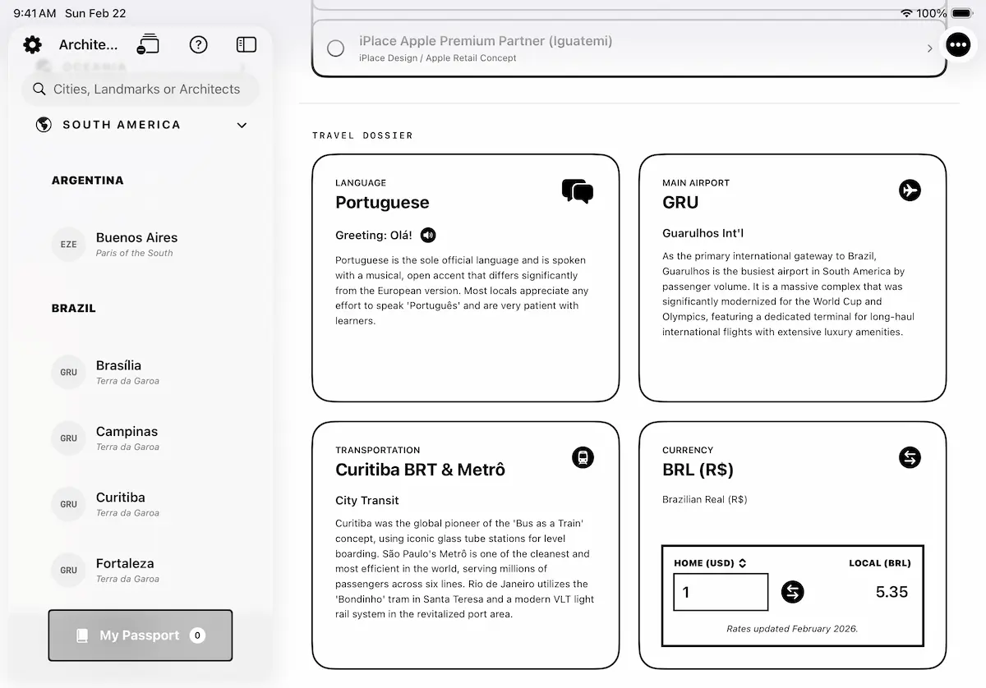Open the settings gear in the sidebar header
Viewport: 986px width, 688px height.
32,44
